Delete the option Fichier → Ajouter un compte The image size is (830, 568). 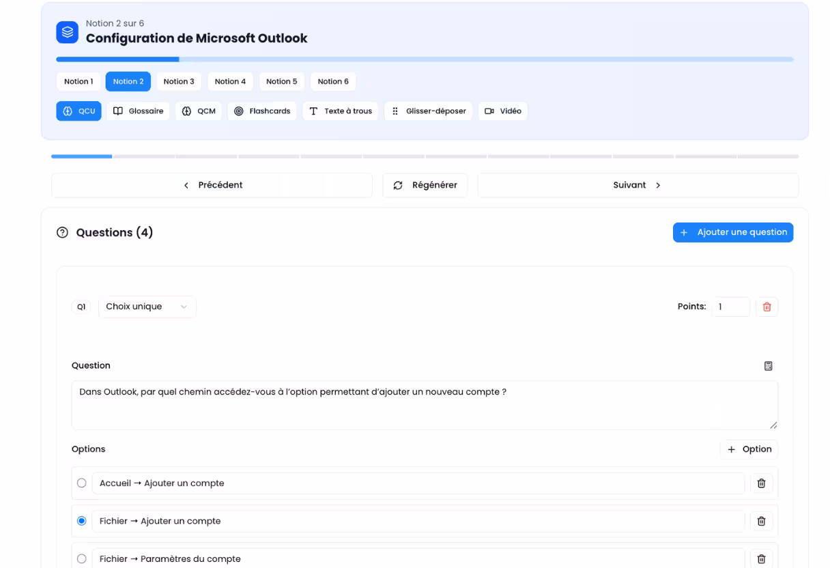[762, 522]
